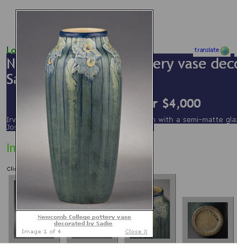
Task: Click the blue rim of enlarged vase
Action: point(83,34)
